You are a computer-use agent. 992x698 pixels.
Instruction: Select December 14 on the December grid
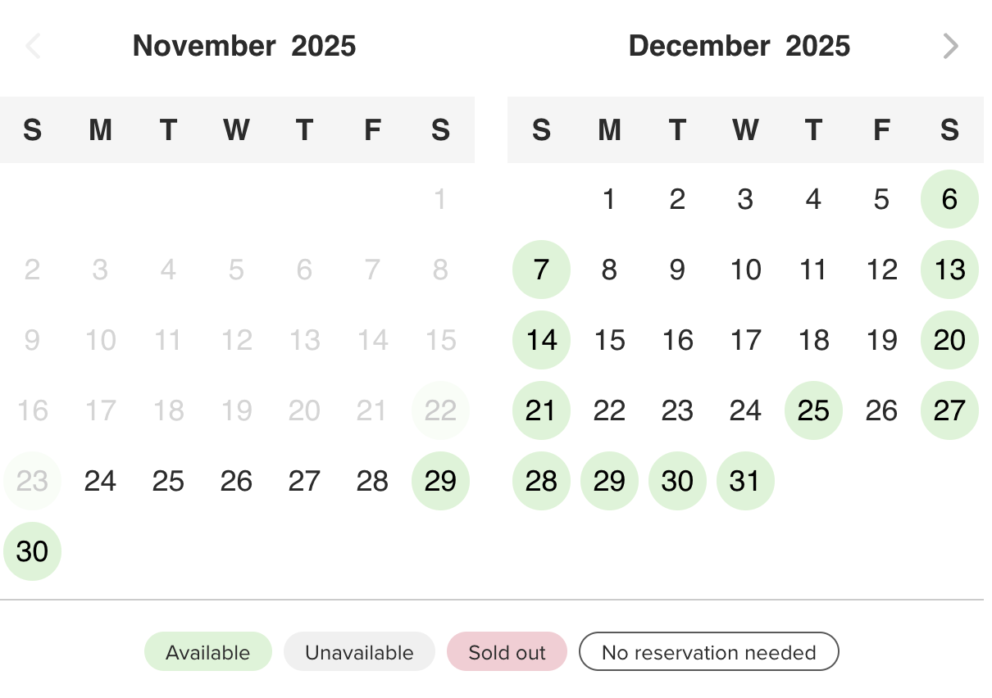click(541, 339)
